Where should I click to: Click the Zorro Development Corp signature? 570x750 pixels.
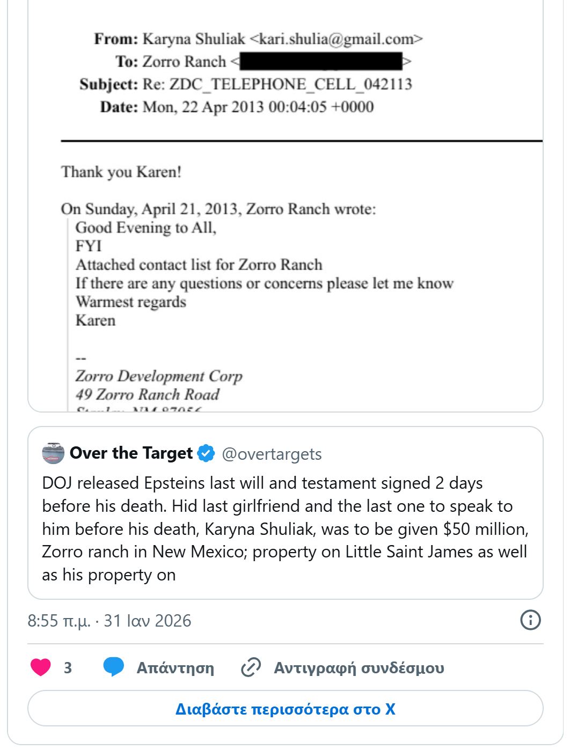(159, 376)
